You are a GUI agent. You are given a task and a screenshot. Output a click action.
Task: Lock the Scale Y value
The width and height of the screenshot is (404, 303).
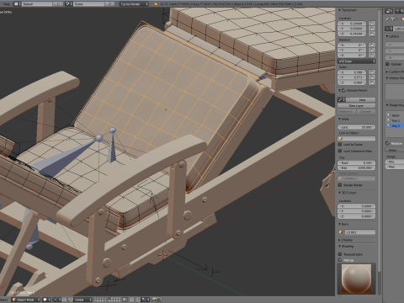372,77
